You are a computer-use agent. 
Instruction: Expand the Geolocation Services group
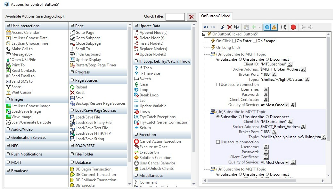tap(8, 137)
